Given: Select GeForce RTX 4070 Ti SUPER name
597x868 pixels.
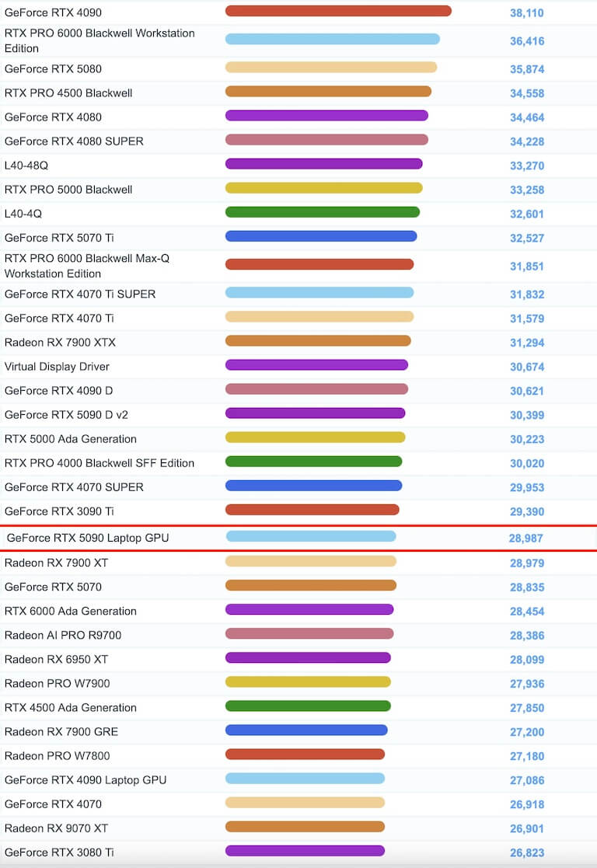Looking at the screenshot, I should pos(80,294).
